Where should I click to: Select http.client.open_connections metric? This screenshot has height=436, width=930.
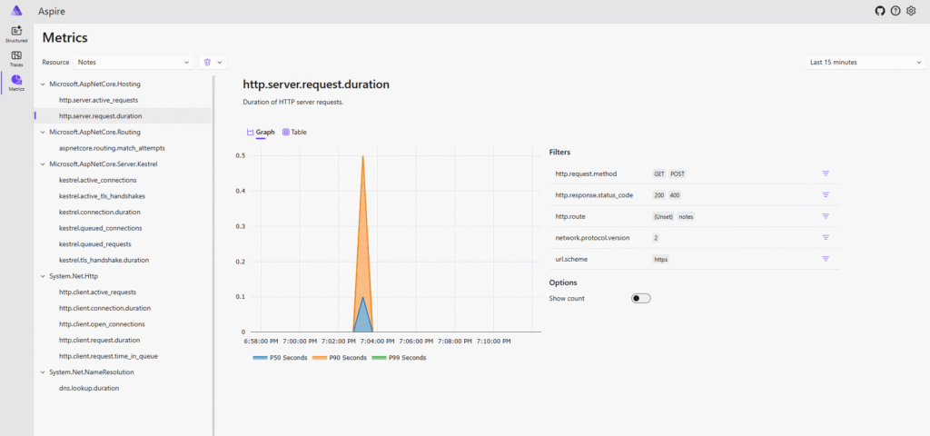pos(102,324)
